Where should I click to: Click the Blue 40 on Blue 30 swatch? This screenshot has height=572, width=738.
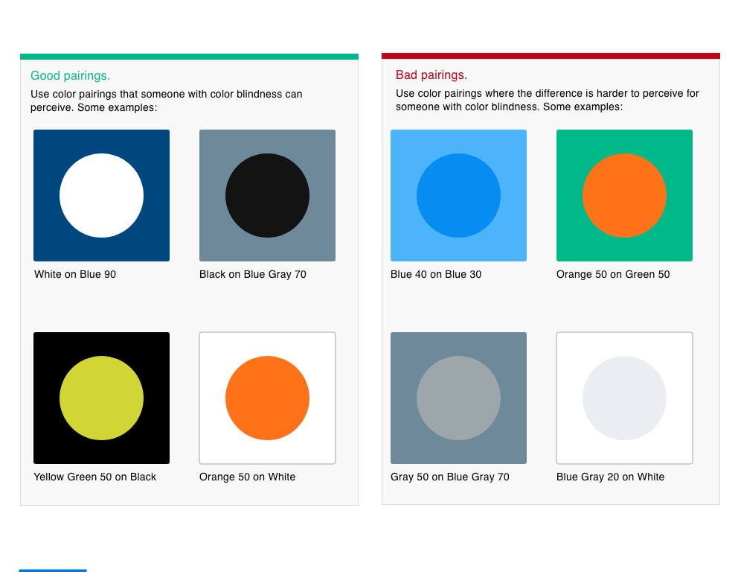(458, 195)
